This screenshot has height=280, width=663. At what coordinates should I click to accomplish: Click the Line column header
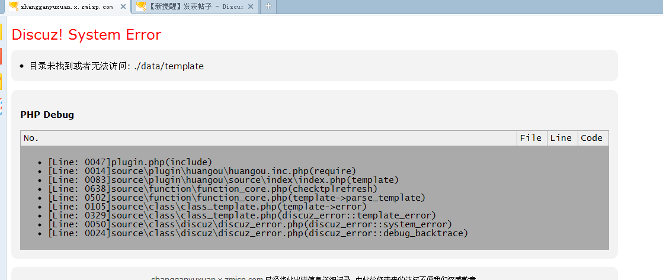click(x=562, y=138)
